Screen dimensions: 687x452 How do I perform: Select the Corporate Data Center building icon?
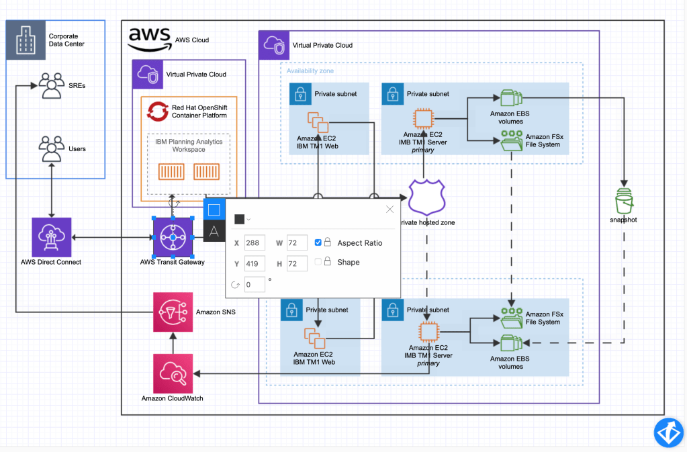coord(26,40)
